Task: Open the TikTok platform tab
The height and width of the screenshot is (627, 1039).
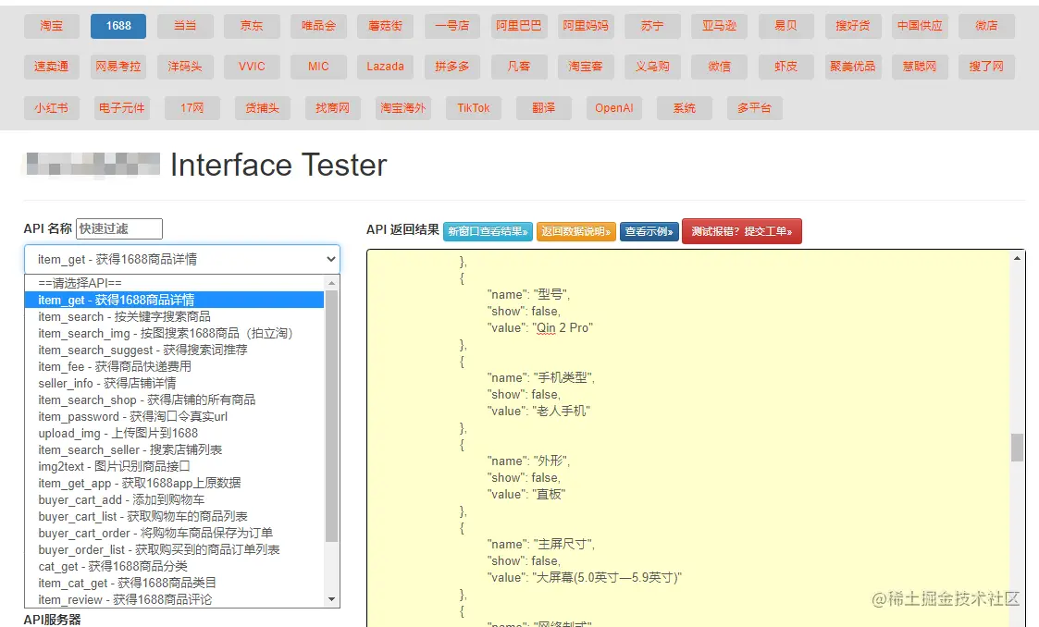Action: 473,108
